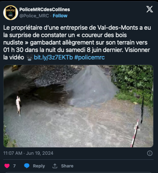Click the running figure in the photo
The image size is (158, 173).
coord(19,106)
